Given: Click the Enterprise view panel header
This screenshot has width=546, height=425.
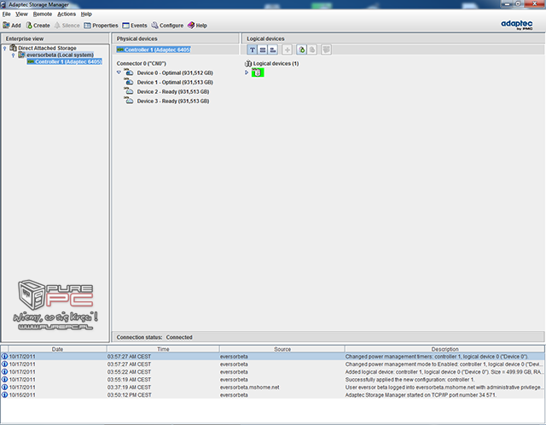Looking at the screenshot, I should [55, 38].
